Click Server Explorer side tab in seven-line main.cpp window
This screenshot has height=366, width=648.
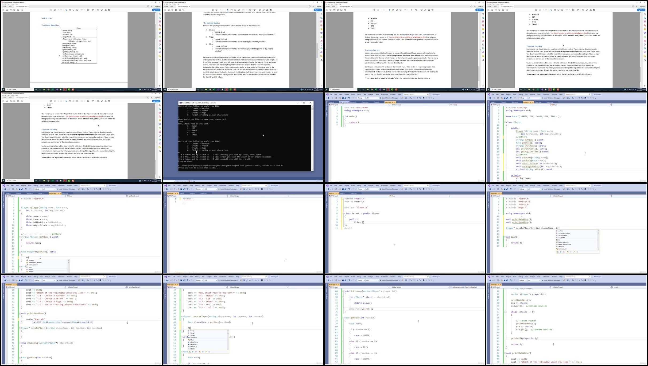point(327,106)
